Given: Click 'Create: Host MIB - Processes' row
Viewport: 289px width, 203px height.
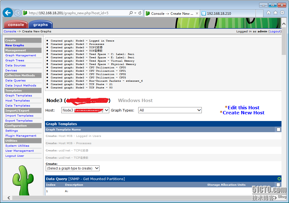Looking at the screenshot, I should point(163,143).
